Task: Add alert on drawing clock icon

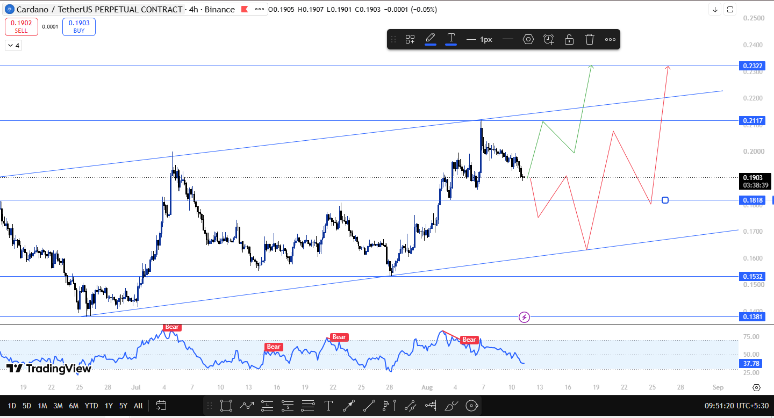Action: click(x=549, y=39)
